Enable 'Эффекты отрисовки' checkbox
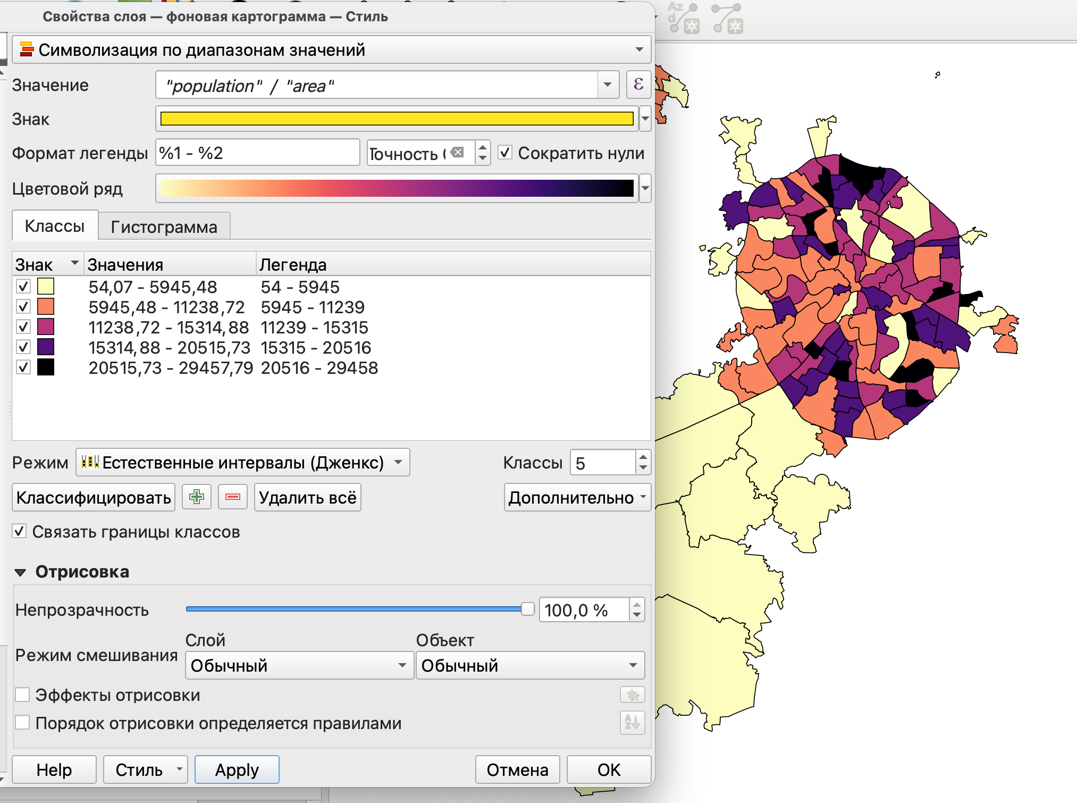Viewport: 1077px width, 803px height. click(22, 695)
